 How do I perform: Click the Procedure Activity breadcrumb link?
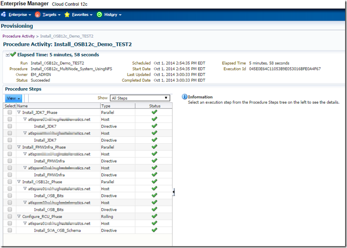[19, 36]
